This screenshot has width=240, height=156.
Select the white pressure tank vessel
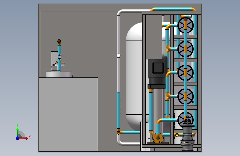[x=134, y=77]
